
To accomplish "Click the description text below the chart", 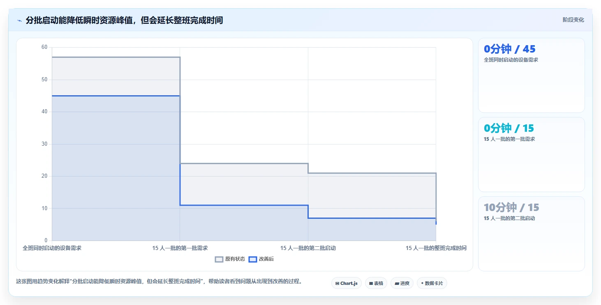I will pos(159,282).
